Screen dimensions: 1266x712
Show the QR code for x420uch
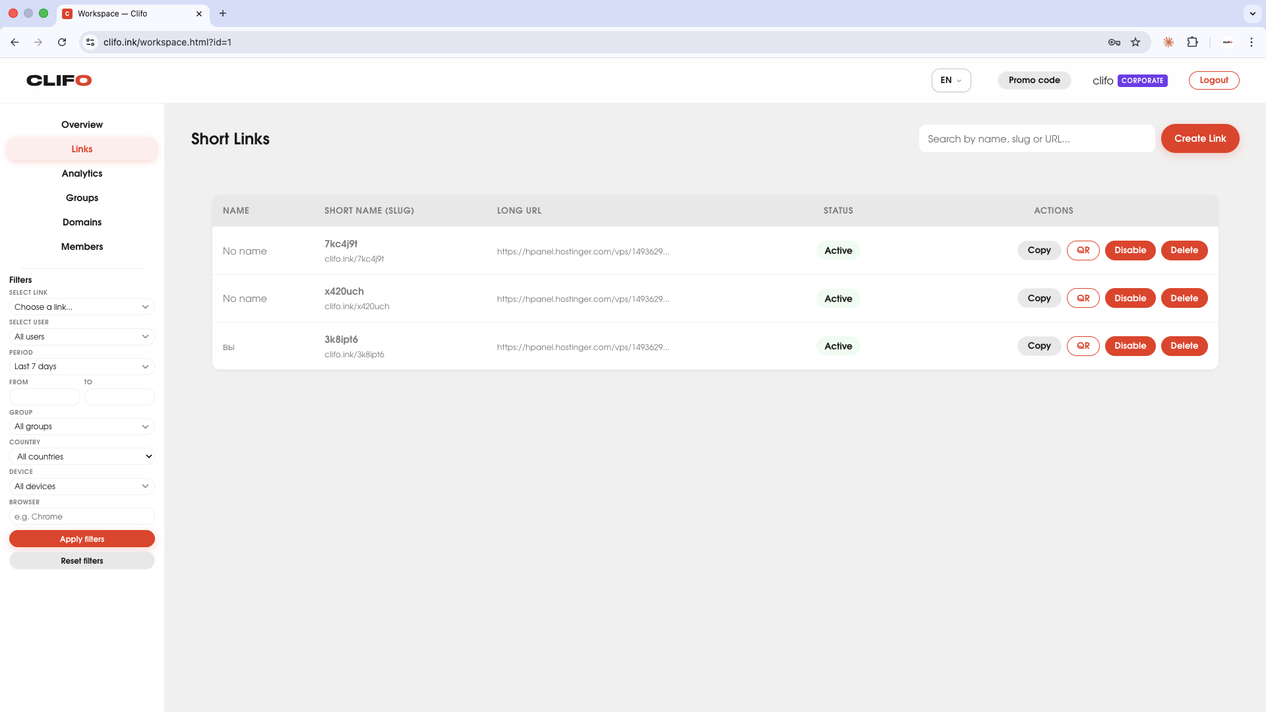[x=1083, y=298]
